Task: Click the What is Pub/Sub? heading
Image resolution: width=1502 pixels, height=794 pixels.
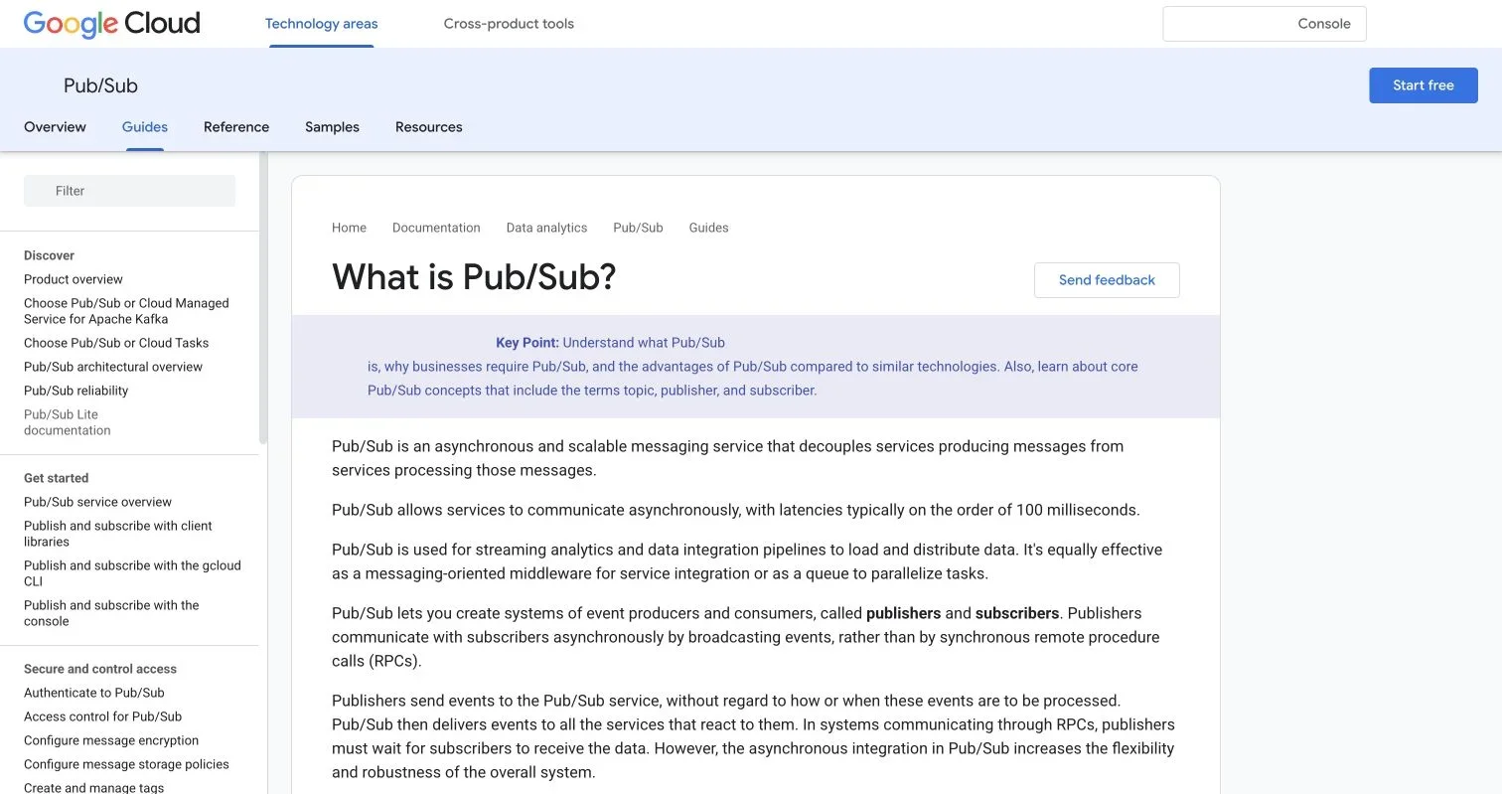Action: [474, 276]
